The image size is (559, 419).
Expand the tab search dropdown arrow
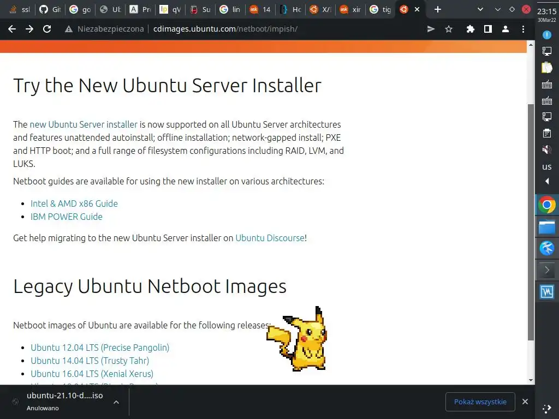(480, 10)
